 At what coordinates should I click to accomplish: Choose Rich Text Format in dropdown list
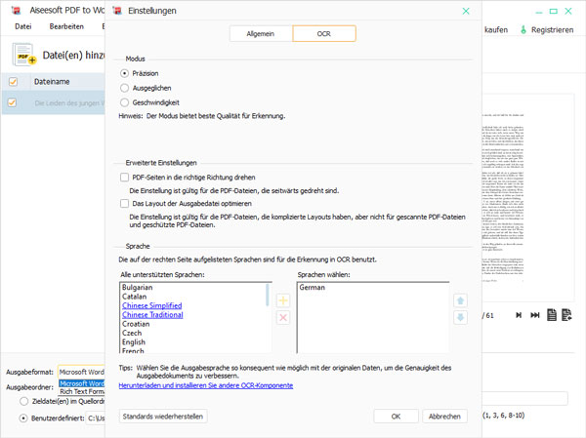pos(82,392)
